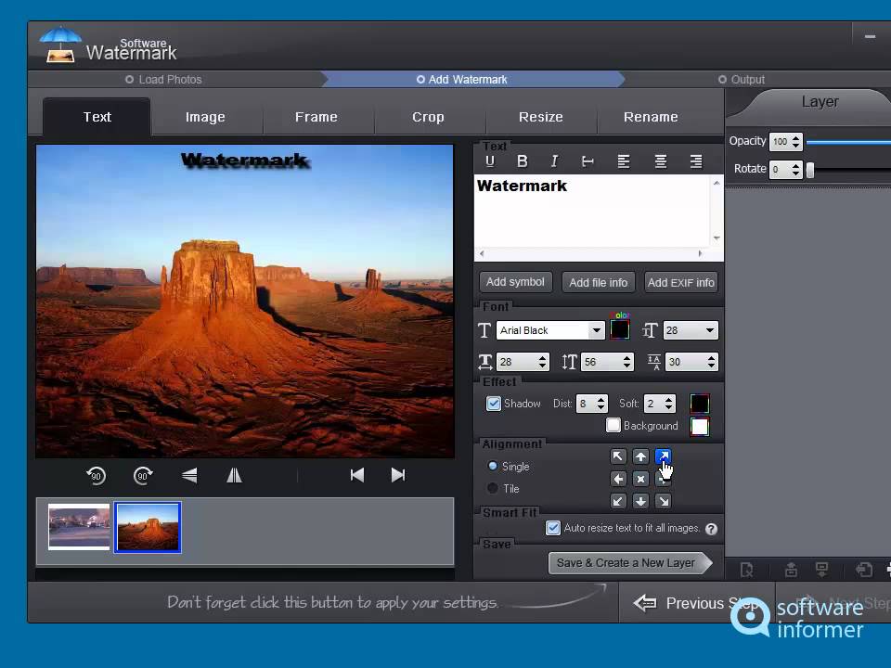Open the background color swatch
Screen dimensions: 891x668
(700, 426)
